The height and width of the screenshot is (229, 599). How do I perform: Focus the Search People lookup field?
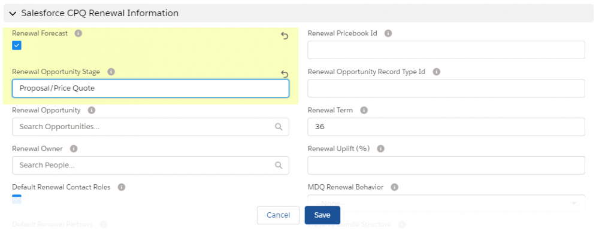150,166
